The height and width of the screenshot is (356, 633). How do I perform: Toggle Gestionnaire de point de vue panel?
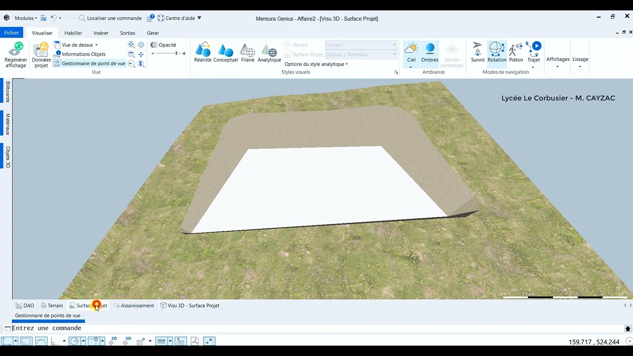tap(90, 63)
